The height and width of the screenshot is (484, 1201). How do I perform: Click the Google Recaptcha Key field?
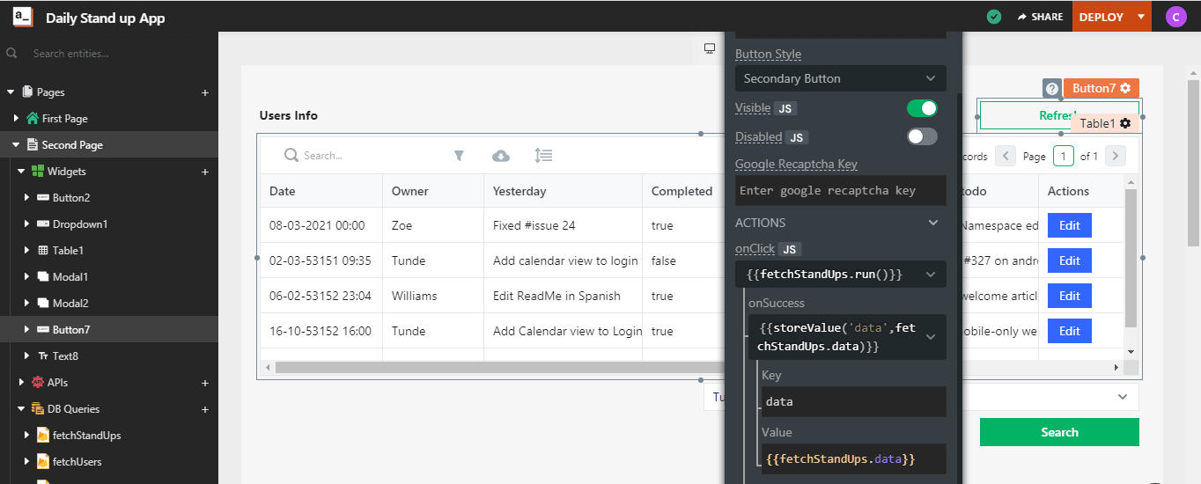click(x=840, y=190)
